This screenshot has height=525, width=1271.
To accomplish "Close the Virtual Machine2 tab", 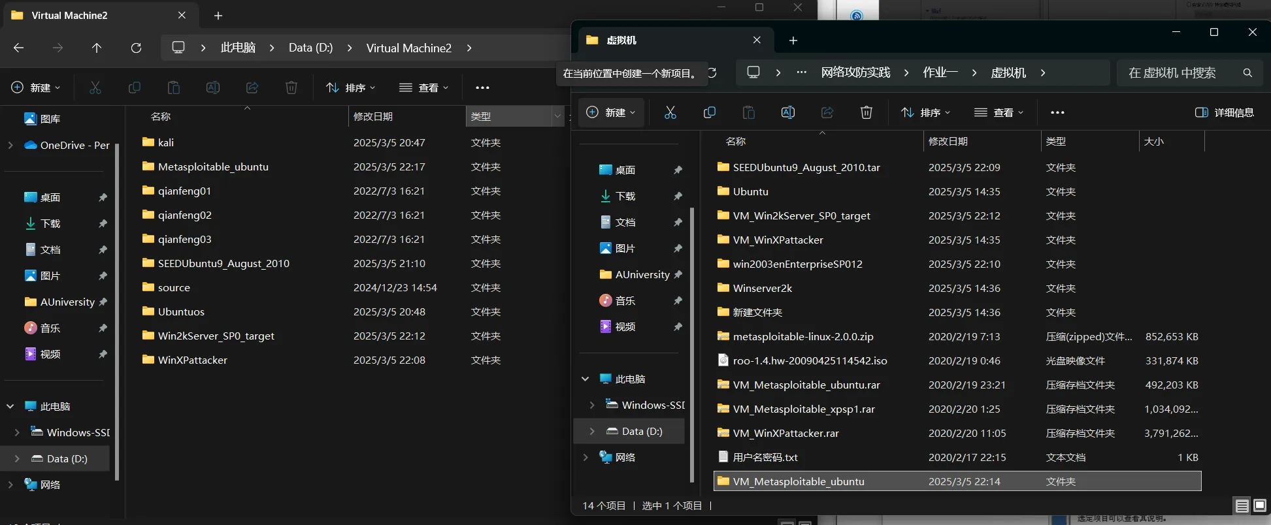I will (x=182, y=15).
